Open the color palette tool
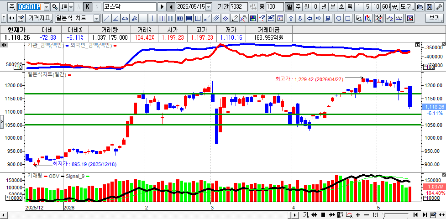 coord(252,19)
